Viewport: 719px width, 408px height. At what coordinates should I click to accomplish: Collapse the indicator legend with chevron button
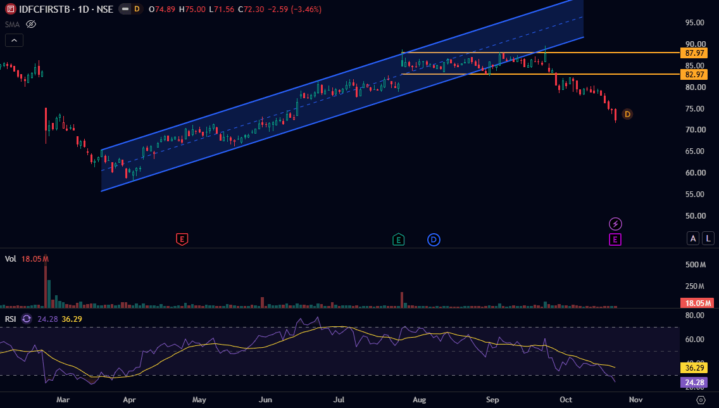coord(14,41)
